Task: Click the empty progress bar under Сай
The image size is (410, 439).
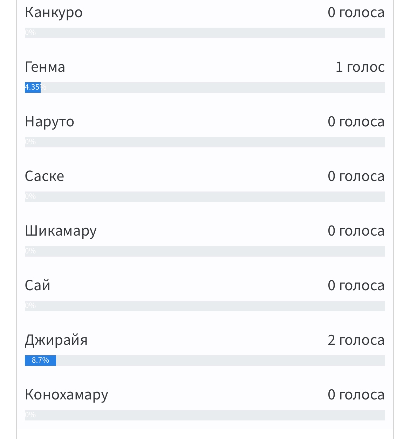Action: (205, 306)
